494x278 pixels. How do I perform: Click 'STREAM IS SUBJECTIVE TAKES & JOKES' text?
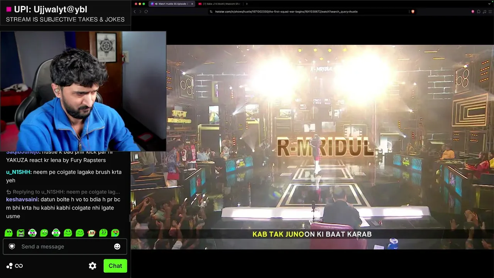[x=65, y=19]
